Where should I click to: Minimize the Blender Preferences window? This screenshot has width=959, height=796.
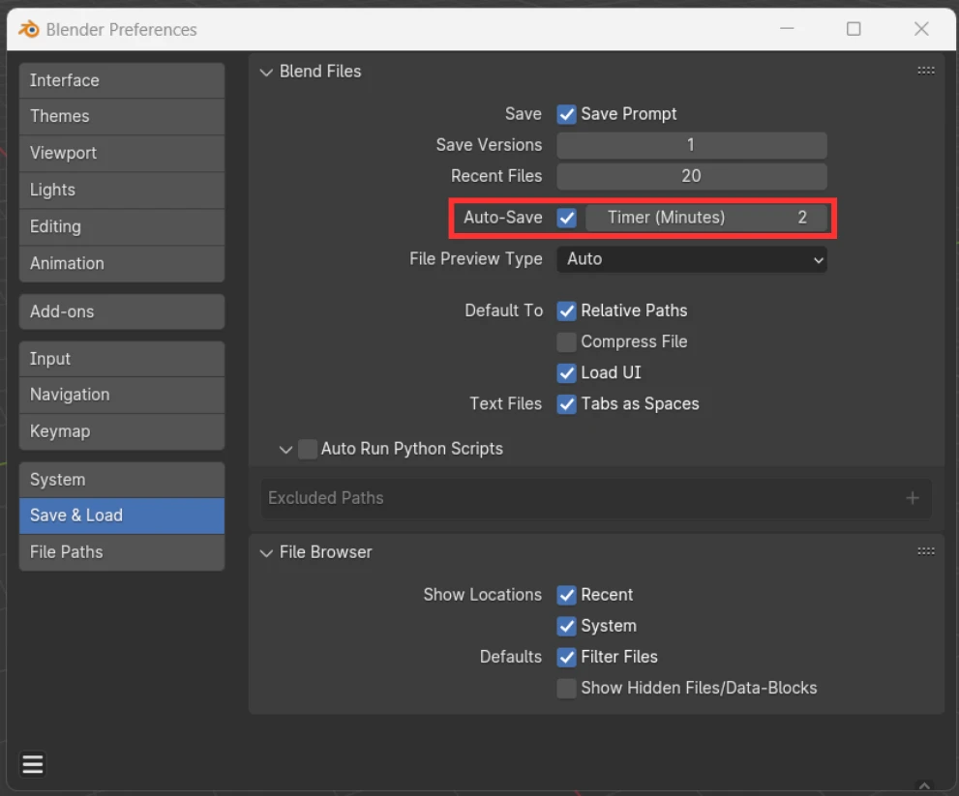coord(787,29)
